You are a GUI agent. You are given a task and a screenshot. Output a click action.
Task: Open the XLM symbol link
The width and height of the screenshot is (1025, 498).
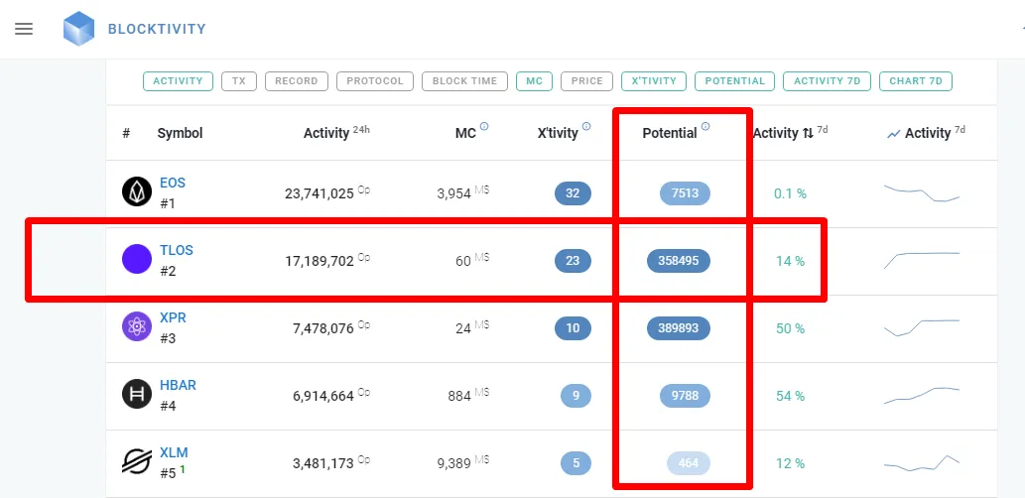coord(174,452)
